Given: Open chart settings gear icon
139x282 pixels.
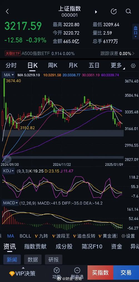Looking at the screenshot, I should coord(133,66).
